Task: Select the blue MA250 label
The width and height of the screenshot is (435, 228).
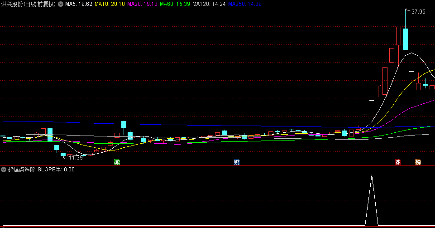Action: [244, 4]
